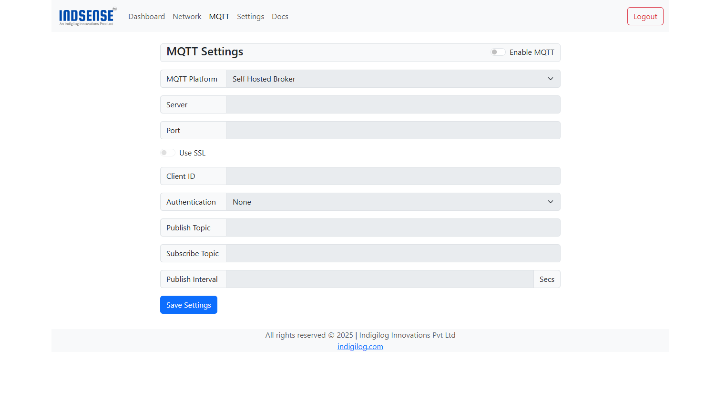The height and width of the screenshot is (393, 726).
Task: Open the Network settings page
Action: [x=187, y=16]
